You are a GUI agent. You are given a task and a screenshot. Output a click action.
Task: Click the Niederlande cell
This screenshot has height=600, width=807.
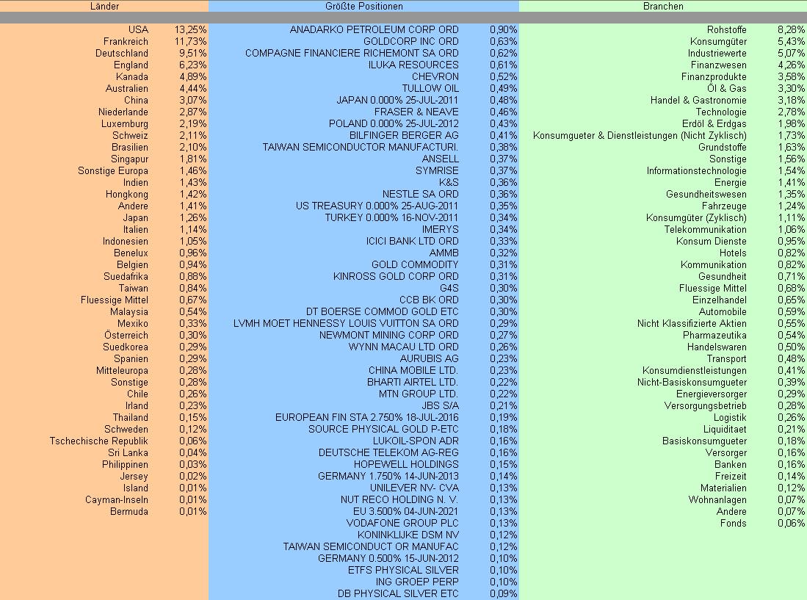click(123, 112)
